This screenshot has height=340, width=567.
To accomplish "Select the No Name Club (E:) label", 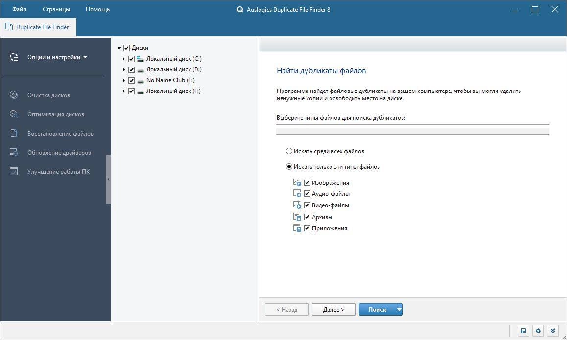I will pyautogui.click(x=170, y=80).
